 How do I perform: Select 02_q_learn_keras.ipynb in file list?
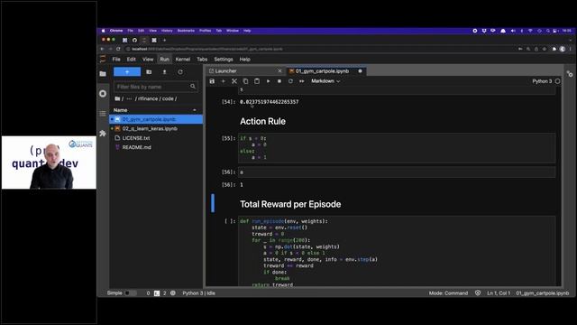156,128
